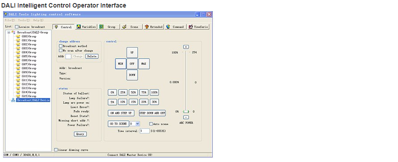Increase ARC POWER with the plus button
This screenshot has width=398, height=162.
pyautogui.click(x=186, y=47)
